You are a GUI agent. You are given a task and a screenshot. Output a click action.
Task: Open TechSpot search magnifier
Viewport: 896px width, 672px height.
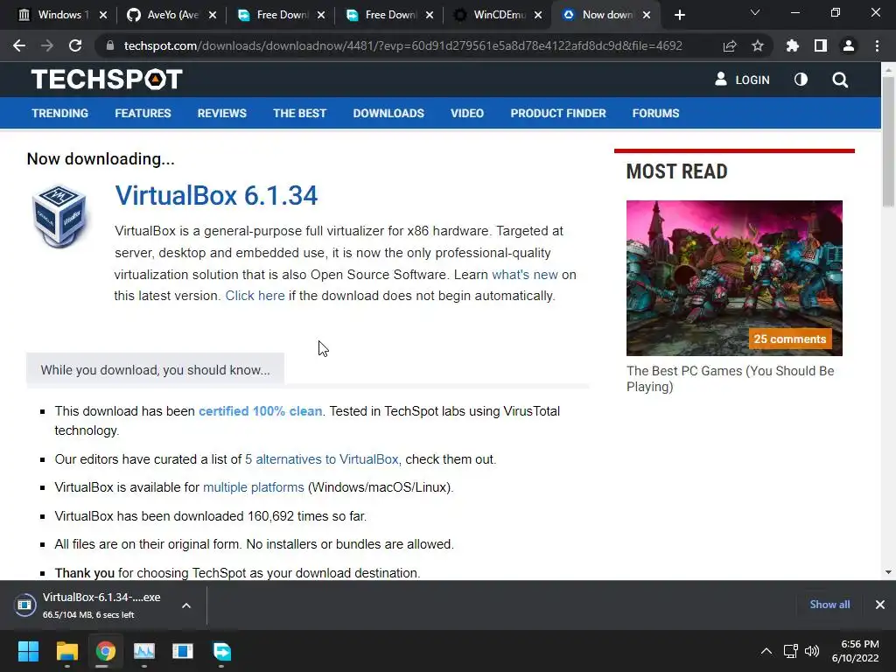840,80
